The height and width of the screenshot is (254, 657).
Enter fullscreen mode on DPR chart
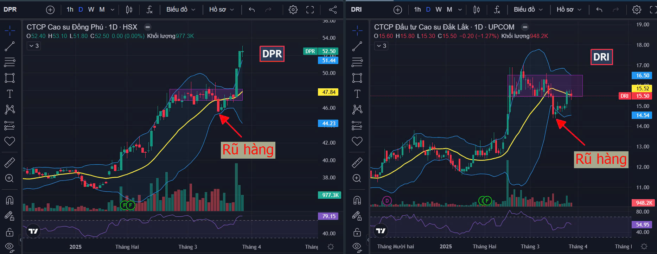[310, 10]
